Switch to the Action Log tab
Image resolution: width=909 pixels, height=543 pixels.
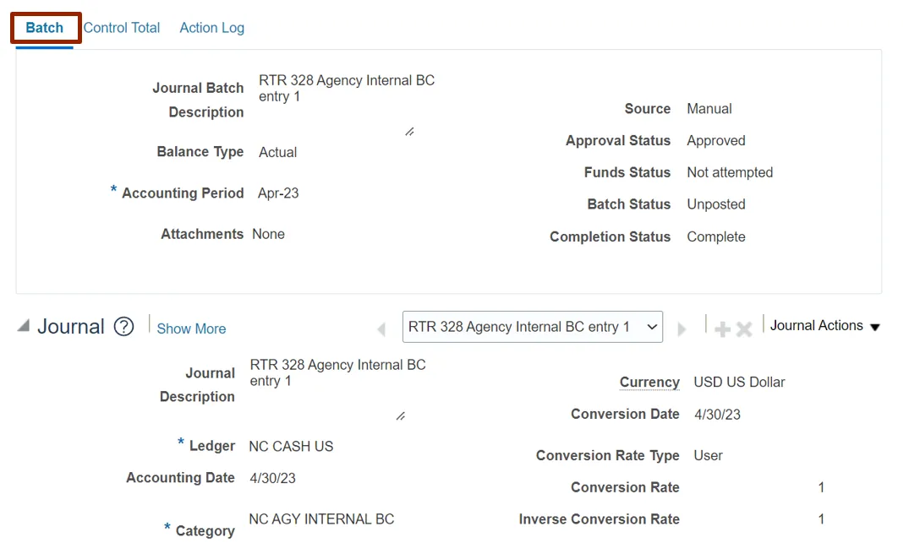(x=211, y=28)
